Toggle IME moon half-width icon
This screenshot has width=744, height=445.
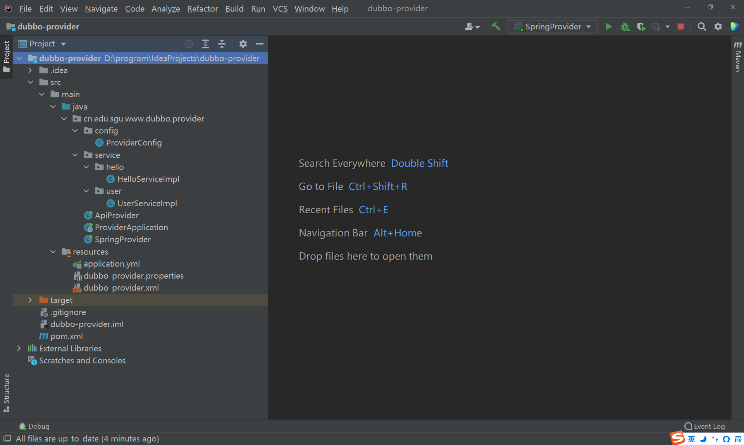(703, 439)
